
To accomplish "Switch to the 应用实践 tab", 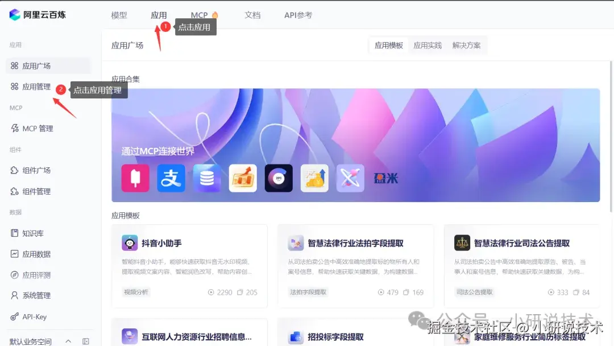I will coord(428,46).
